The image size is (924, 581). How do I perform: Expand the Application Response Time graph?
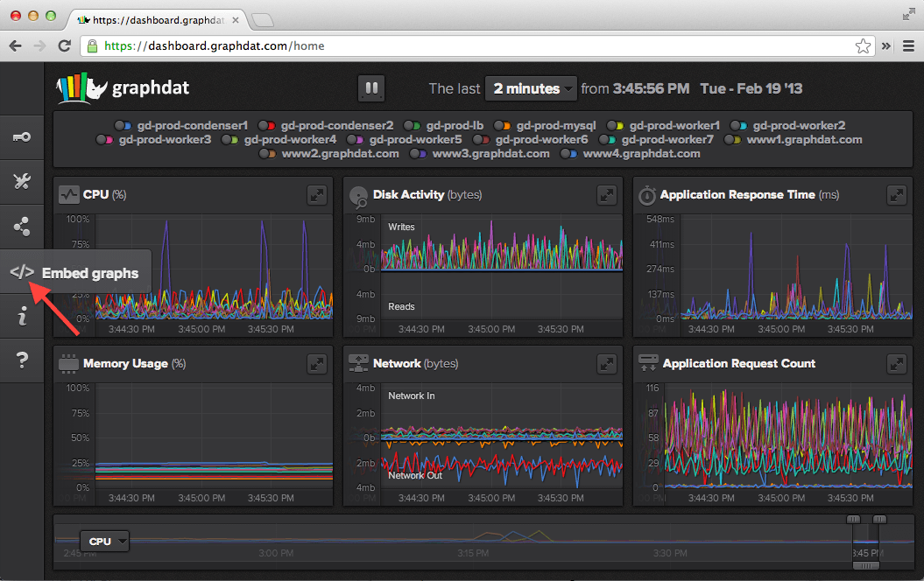896,195
